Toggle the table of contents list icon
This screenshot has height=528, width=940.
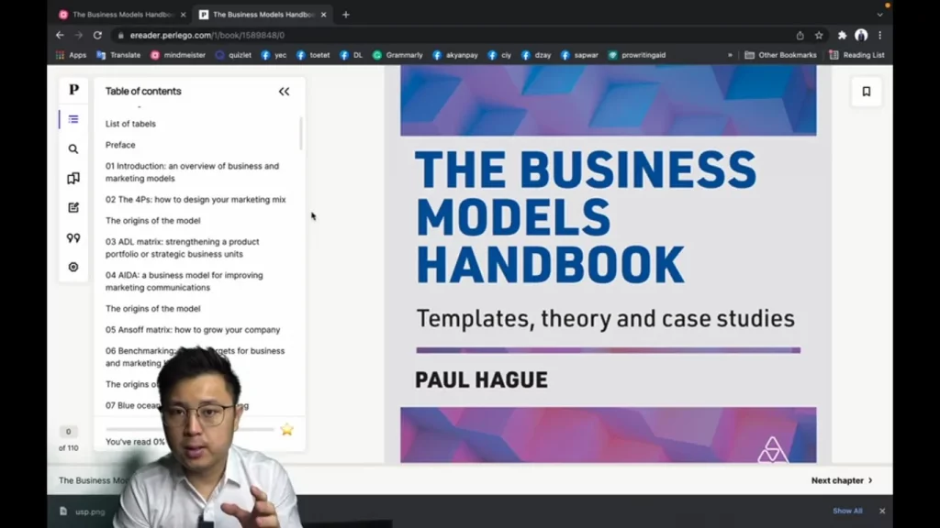pos(73,120)
